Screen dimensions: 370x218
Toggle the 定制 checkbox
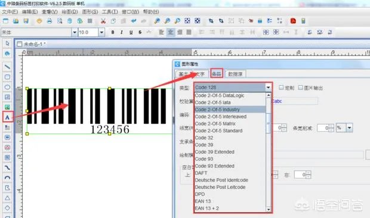coord(281,88)
